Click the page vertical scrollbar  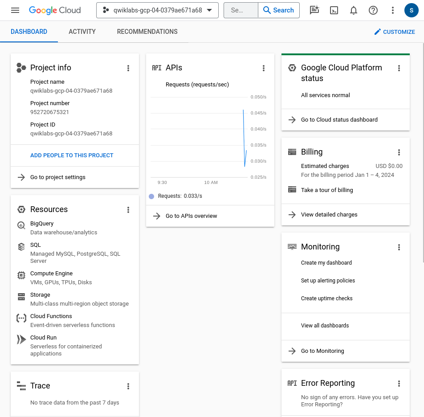424,153
